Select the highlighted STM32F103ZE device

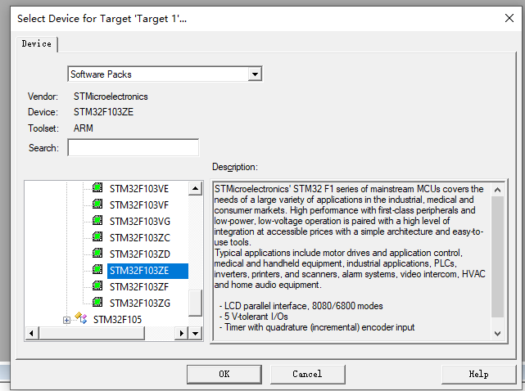pos(147,271)
